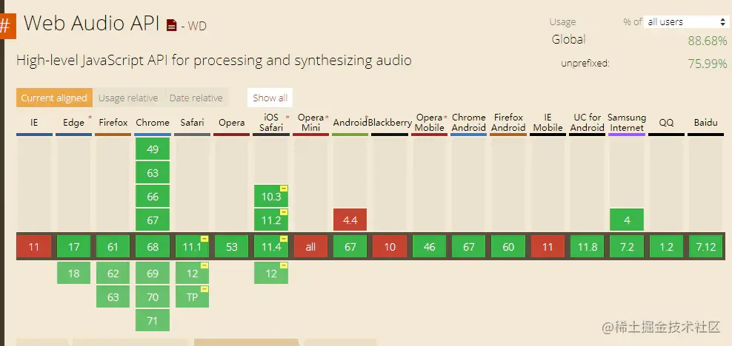Click the Firefox Android column header
Image resolution: width=732 pixels, height=346 pixels.
coord(508,123)
